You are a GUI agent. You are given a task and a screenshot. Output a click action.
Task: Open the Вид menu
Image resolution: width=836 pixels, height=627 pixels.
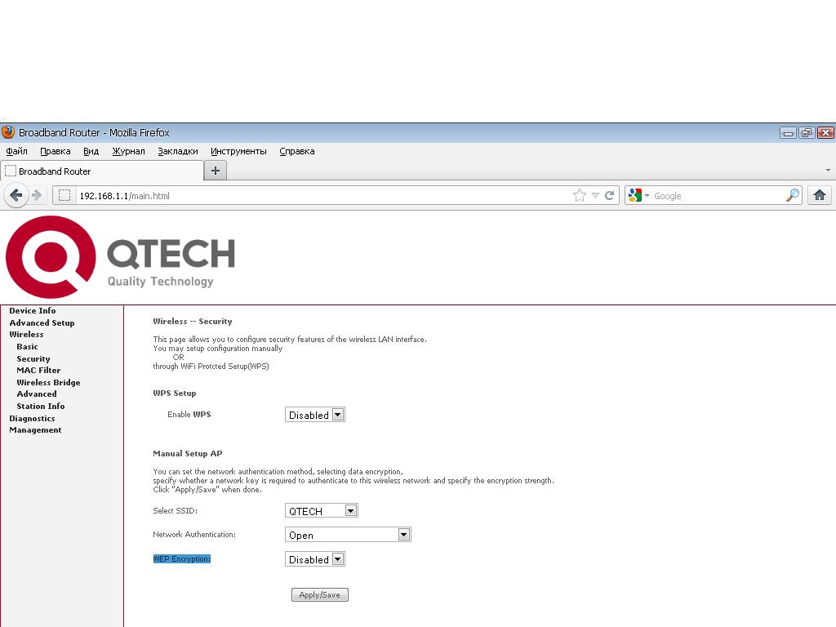(91, 151)
